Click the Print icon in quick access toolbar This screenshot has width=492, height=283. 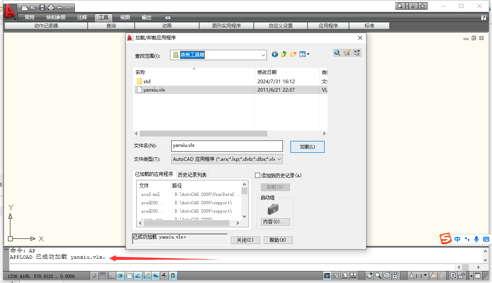coord(51,8)
